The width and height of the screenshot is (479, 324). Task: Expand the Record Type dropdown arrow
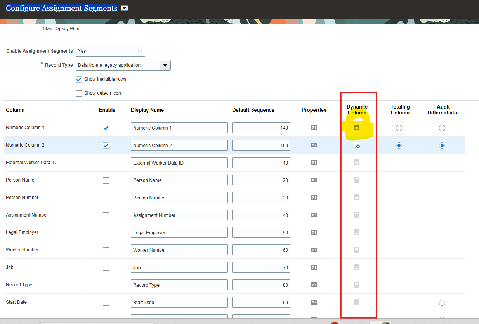click(165, 65)
